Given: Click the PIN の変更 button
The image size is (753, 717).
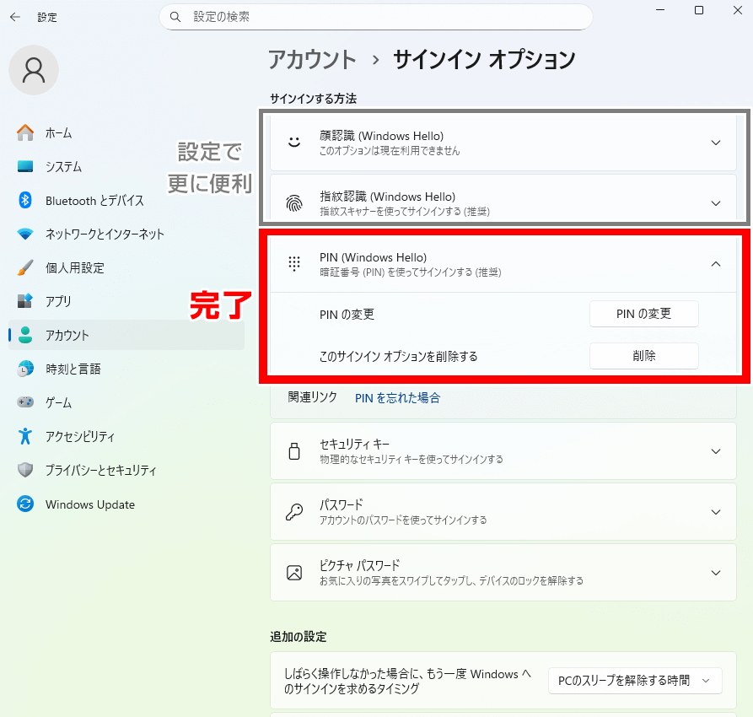Looking at the screenshot, I should point(643,314).
